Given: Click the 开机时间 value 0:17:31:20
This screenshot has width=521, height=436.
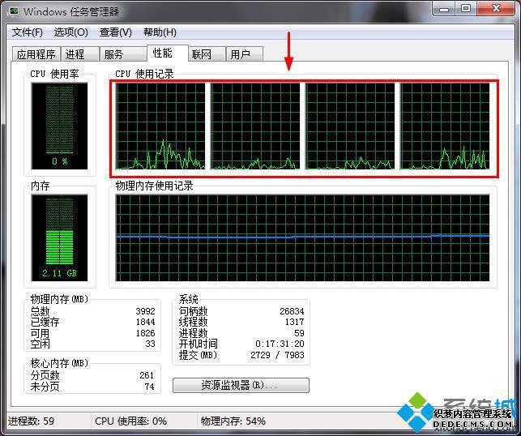Looking at the screenshot, I should tap(280, 344).
